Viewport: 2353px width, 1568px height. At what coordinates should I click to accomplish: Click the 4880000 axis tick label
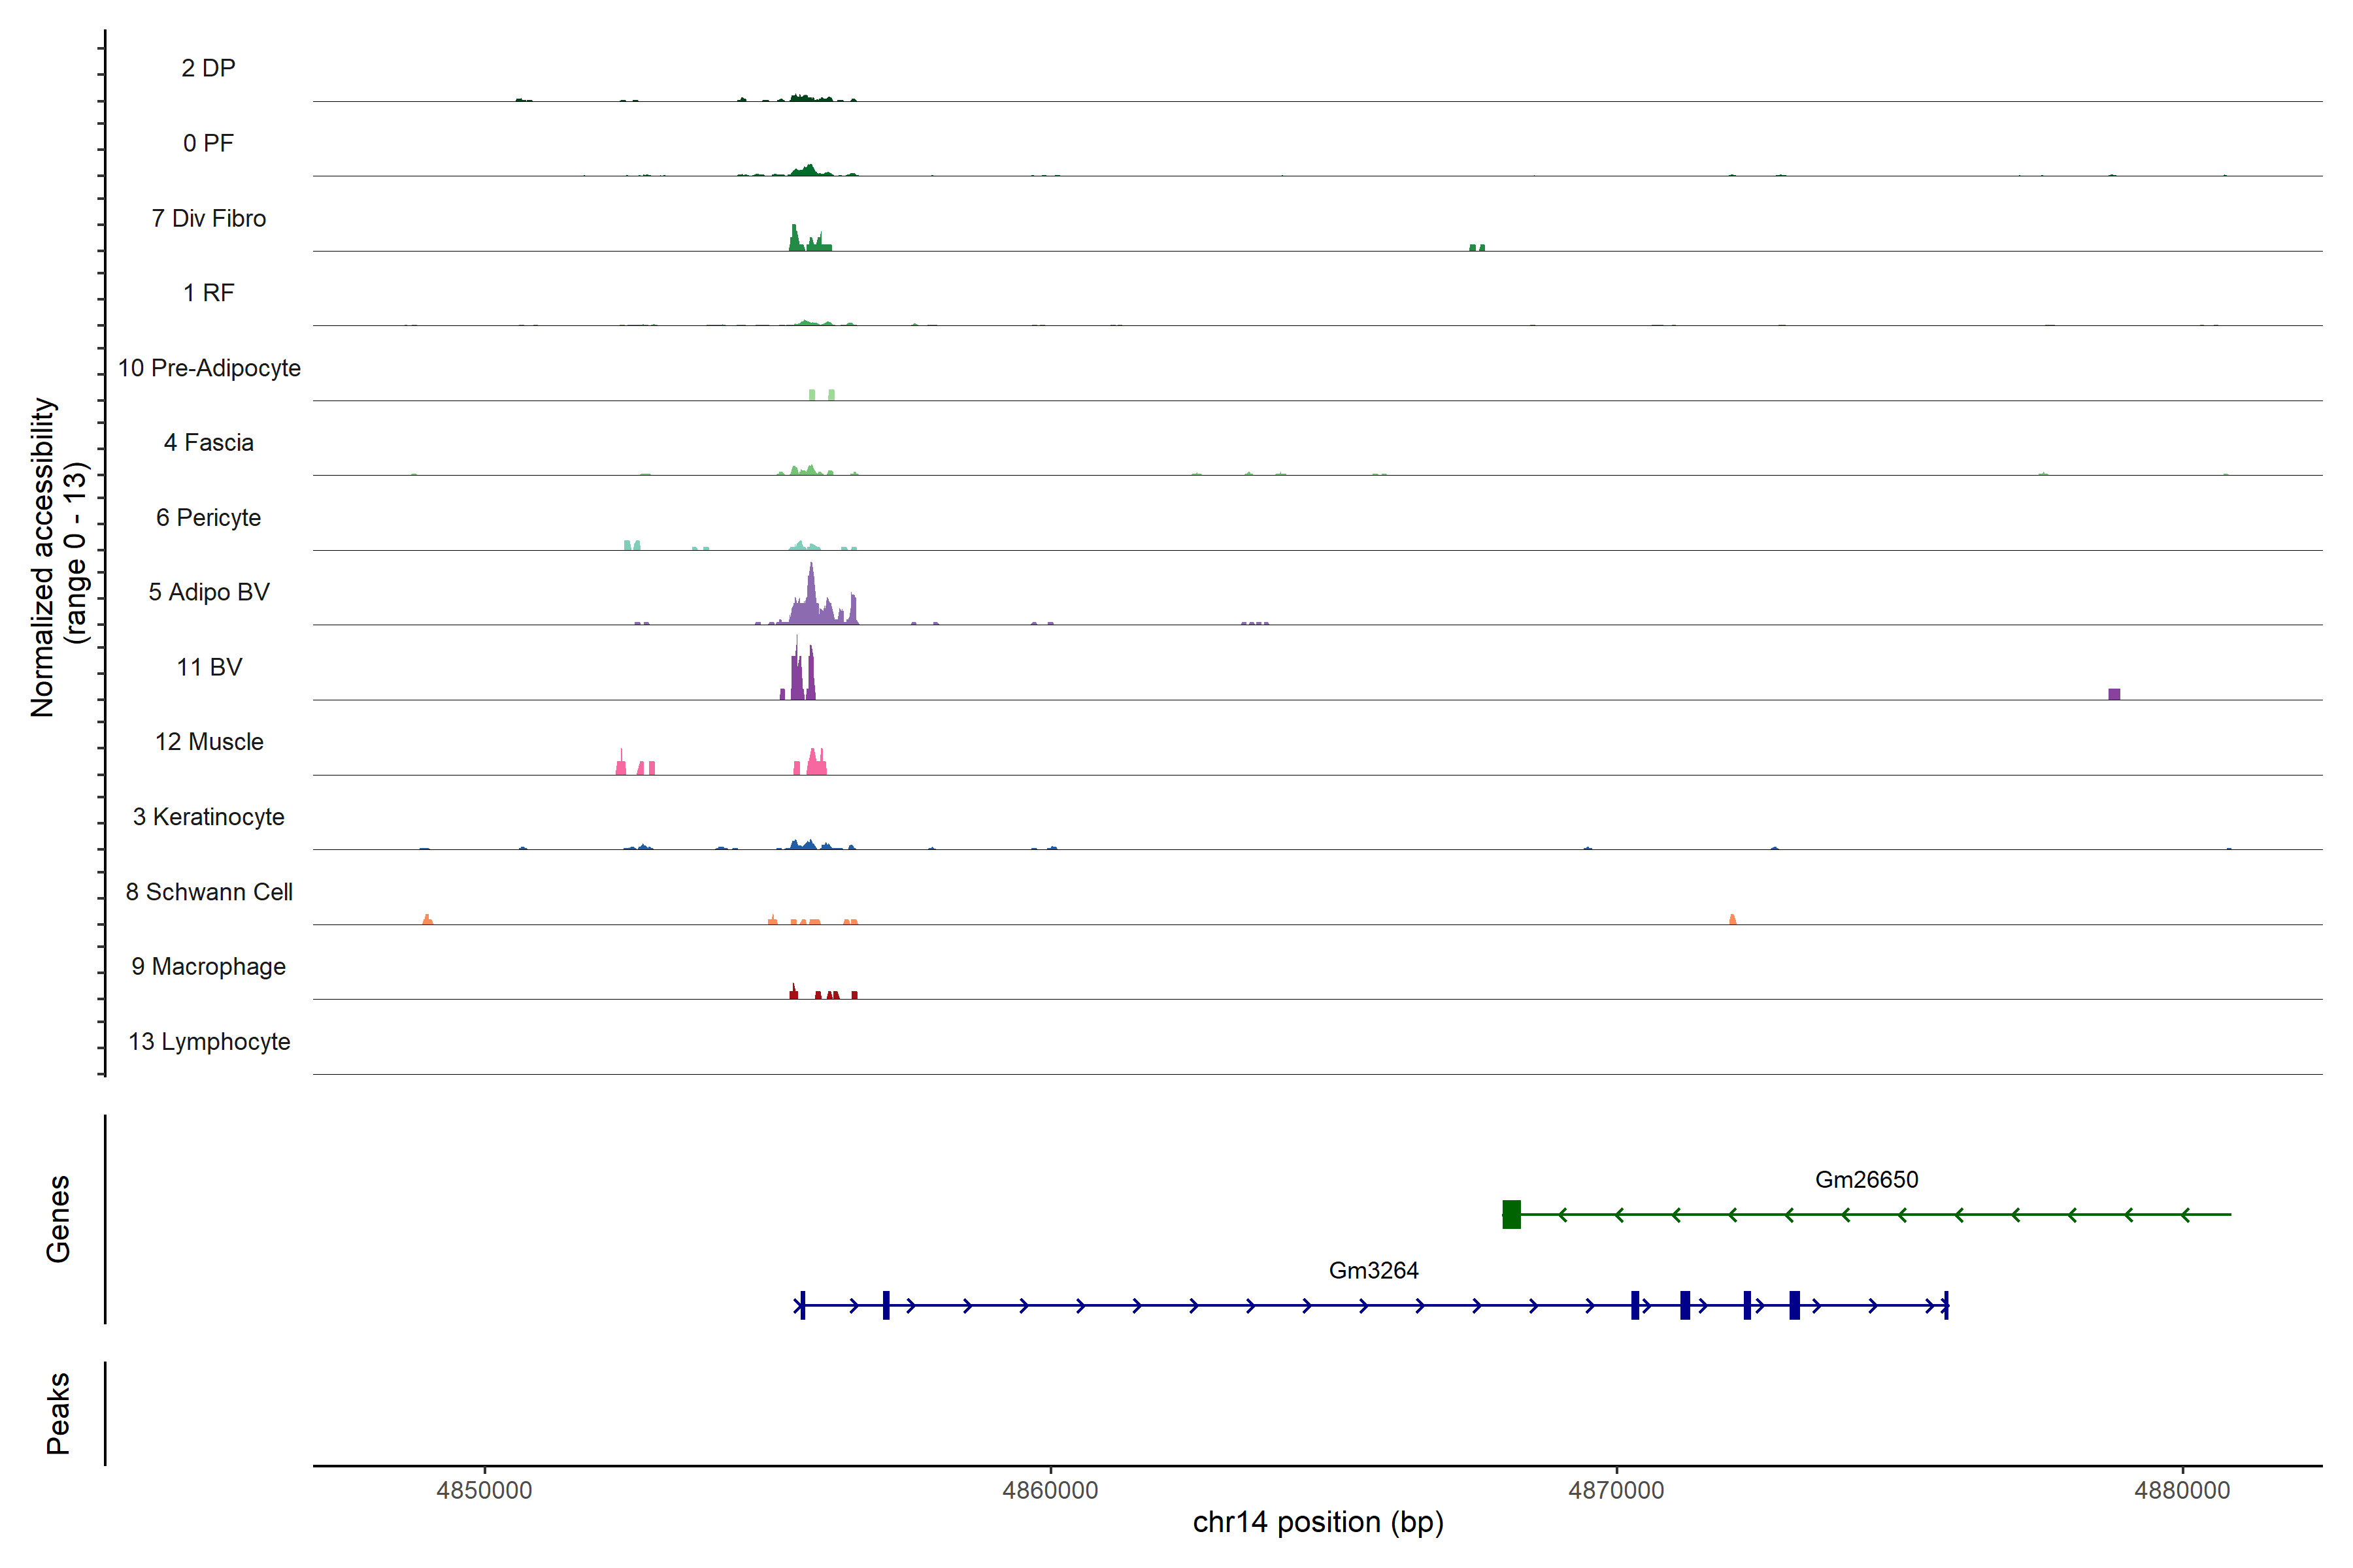click(2181, 1490)
